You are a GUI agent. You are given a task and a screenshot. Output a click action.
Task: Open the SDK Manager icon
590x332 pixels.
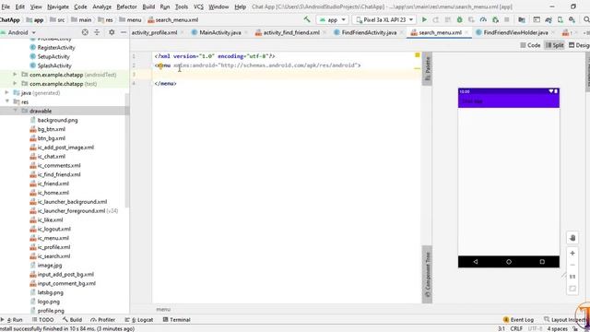(572, 19)
